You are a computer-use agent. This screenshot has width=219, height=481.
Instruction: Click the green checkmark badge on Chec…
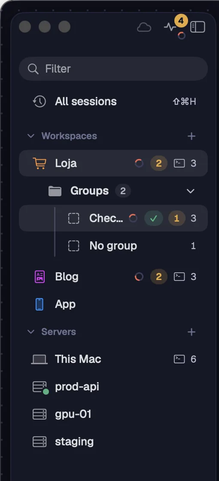point(154,219)
